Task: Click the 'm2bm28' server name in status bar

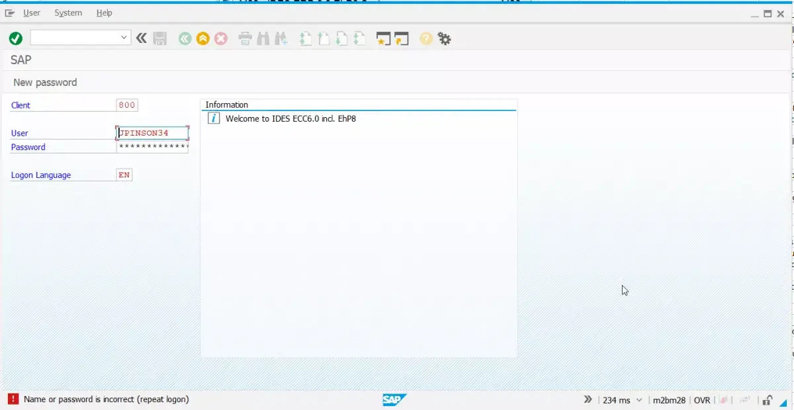Action: point(669,400)
